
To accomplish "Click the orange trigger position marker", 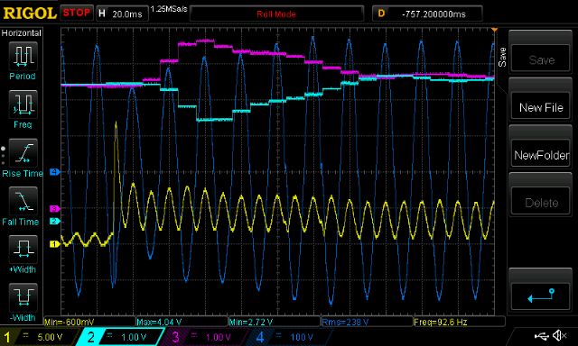I will tap(495, 30).
